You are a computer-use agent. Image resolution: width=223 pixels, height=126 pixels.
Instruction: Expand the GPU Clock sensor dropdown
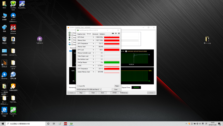click(93, 37)
